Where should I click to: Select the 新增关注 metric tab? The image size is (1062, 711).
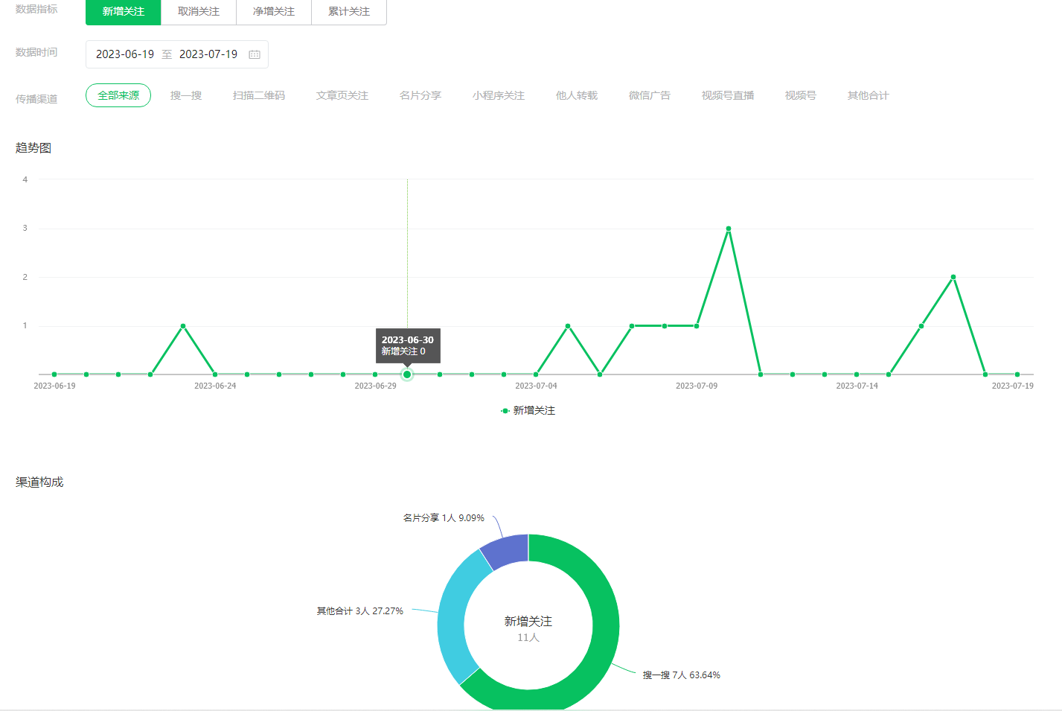click(124, 11)
